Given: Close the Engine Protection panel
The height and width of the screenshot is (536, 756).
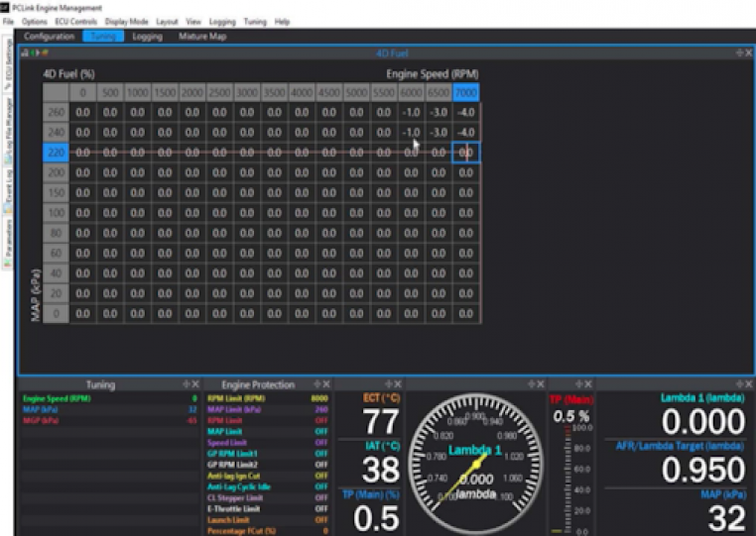Looking at the screenshot, I should [x=326, y=383].
